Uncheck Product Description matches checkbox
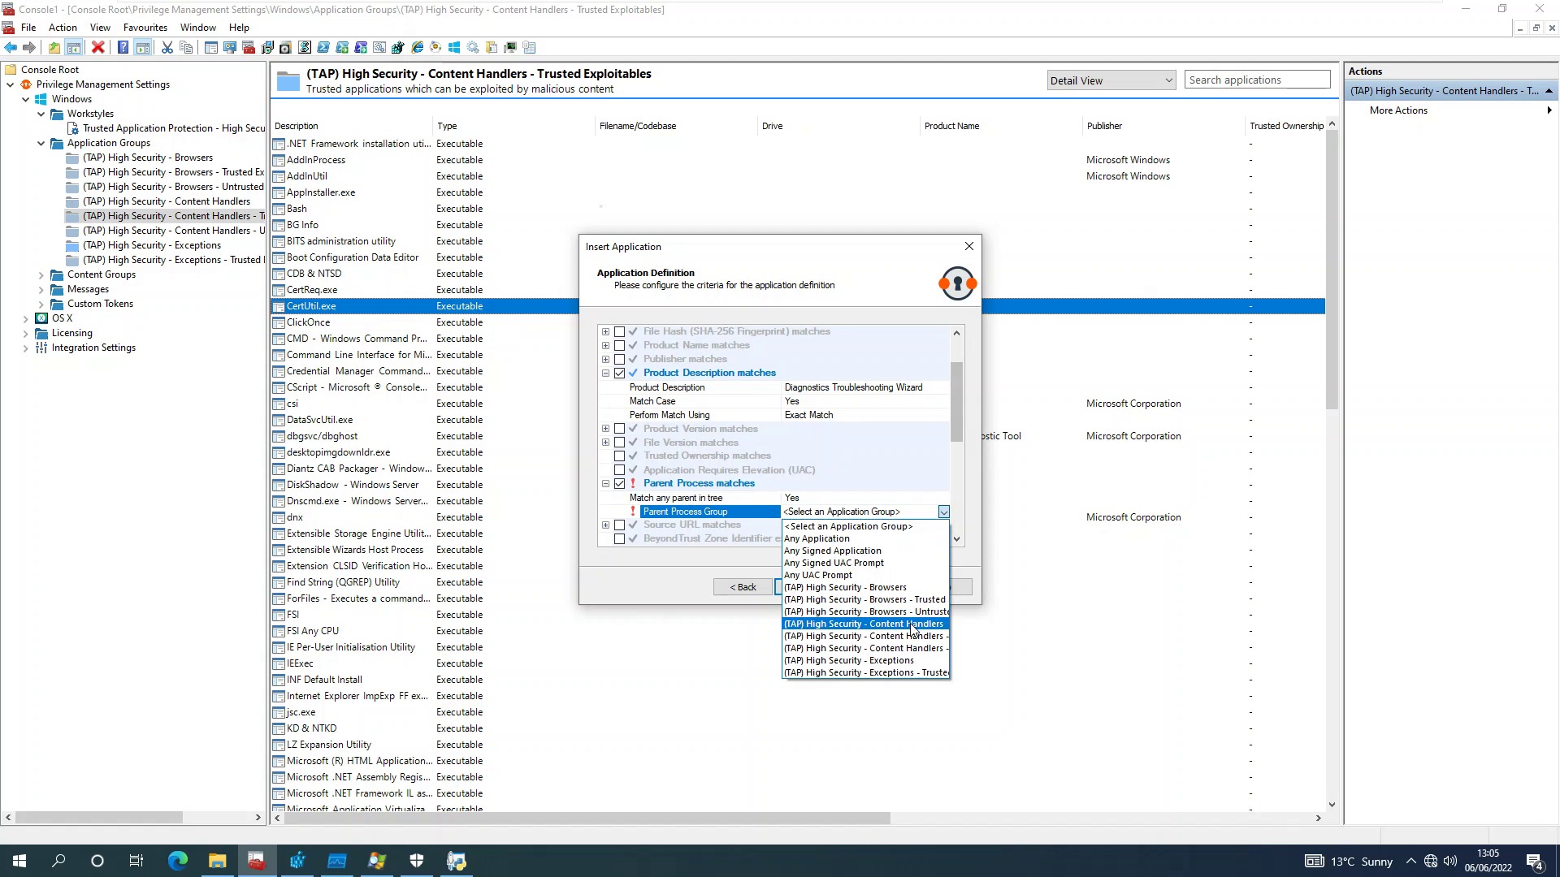 pos(620,374)
